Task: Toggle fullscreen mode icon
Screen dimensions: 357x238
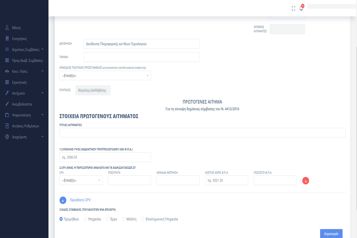Action: (294, 8)
